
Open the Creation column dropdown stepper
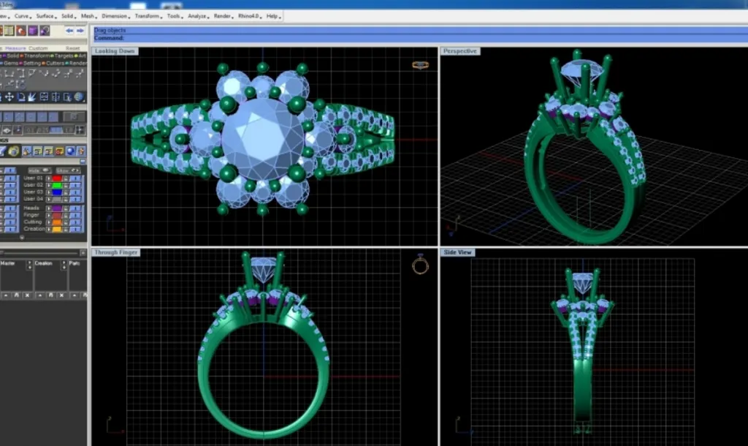64,265
